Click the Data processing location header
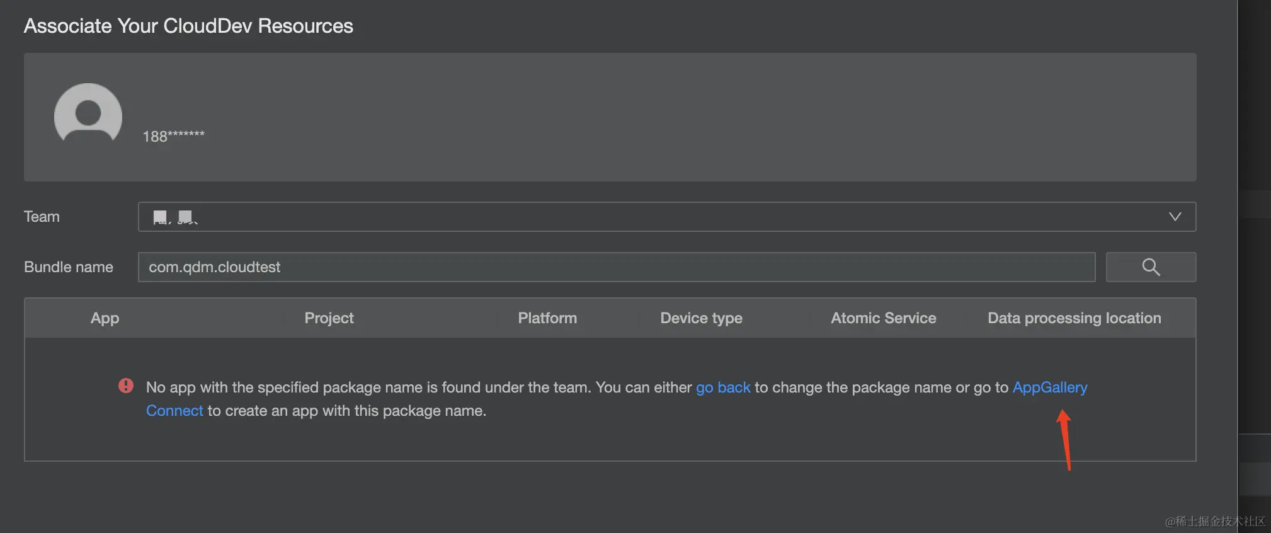The width and height of the screenshot is (1271, 533). [x=1074, y=318]
